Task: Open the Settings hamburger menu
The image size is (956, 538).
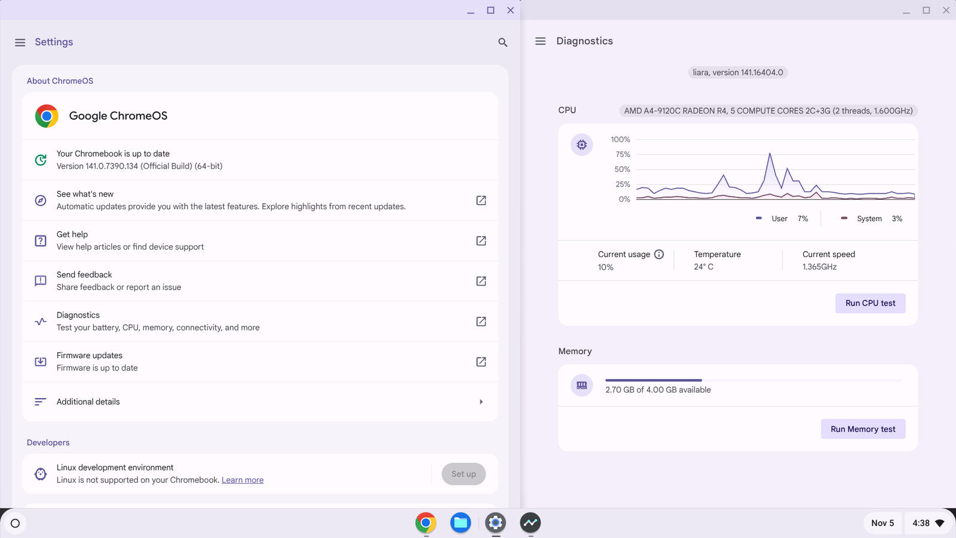Action: click(x=20, y=42)
